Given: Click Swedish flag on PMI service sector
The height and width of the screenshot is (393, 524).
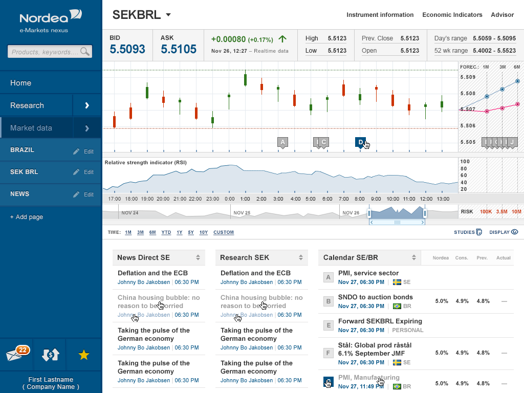Looking at the screenshot, I should (397, 282).
